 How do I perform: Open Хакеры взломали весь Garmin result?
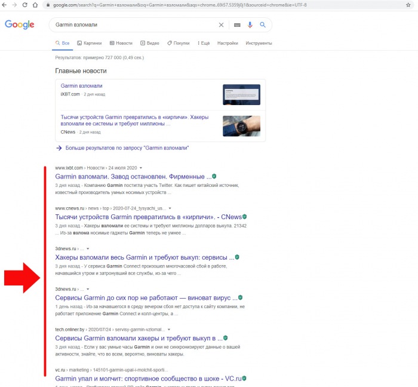coord(145,257)
